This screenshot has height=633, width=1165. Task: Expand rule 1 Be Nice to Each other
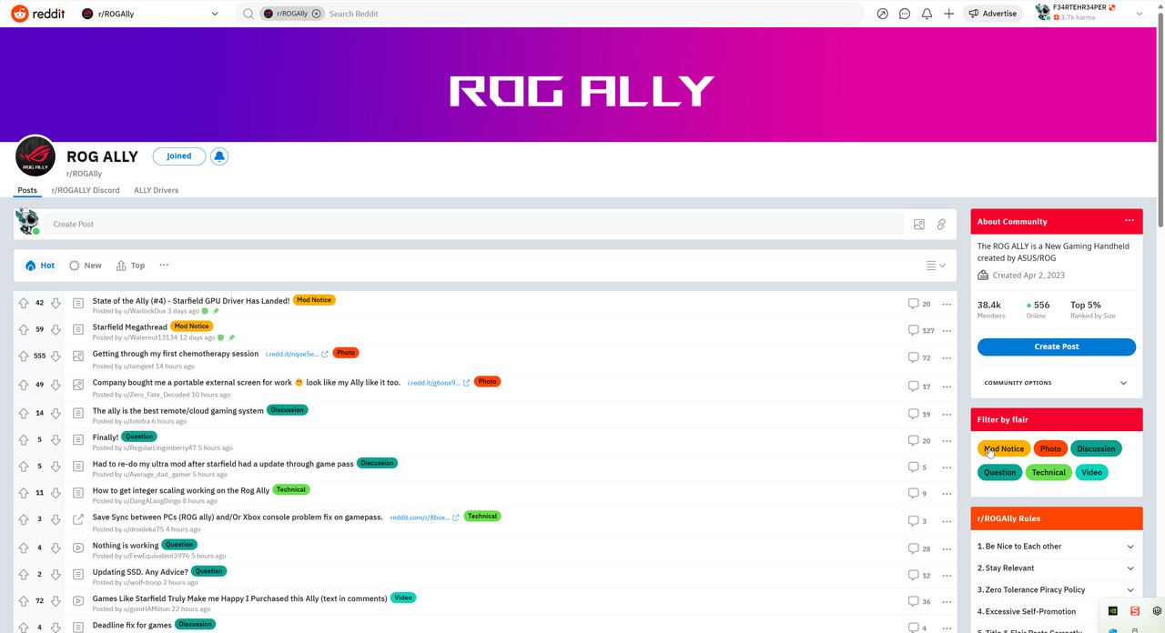click(x=1056, y=547)
